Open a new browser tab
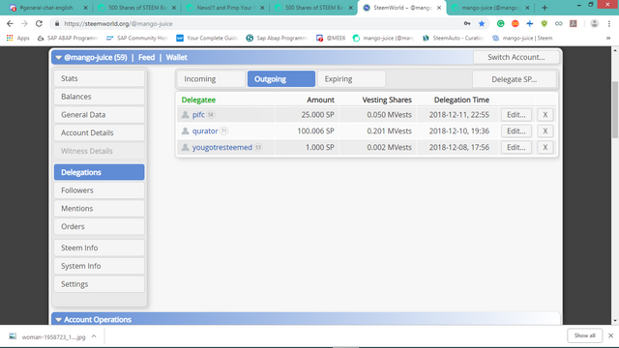The width and height of the screenshot is (619, 348). click(x=545, y=8)
